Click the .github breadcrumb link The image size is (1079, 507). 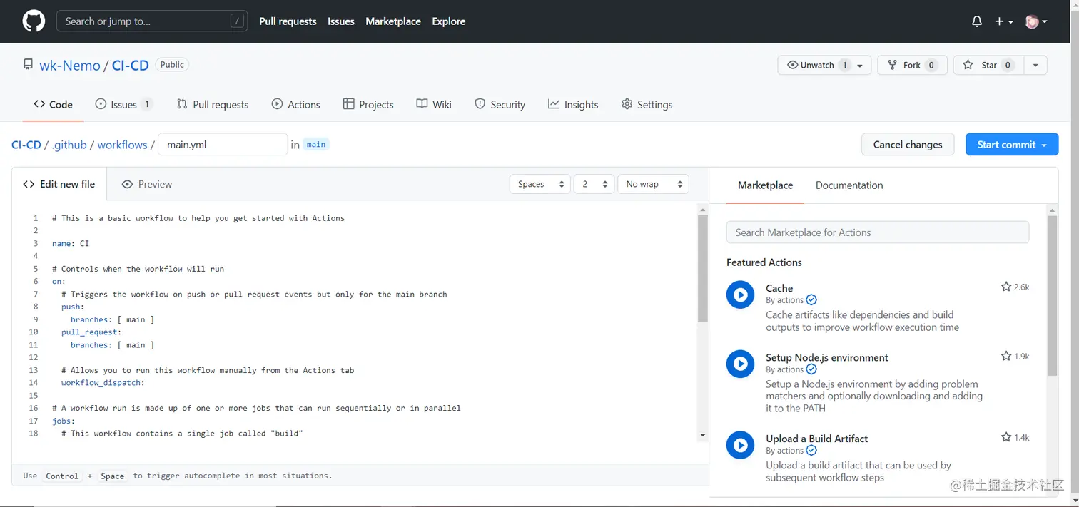pos(69,145)
